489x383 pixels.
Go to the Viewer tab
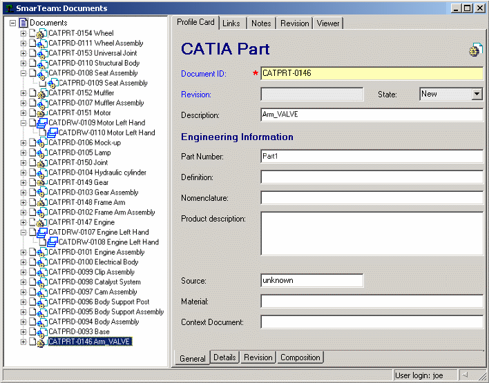tap(328, 23)
